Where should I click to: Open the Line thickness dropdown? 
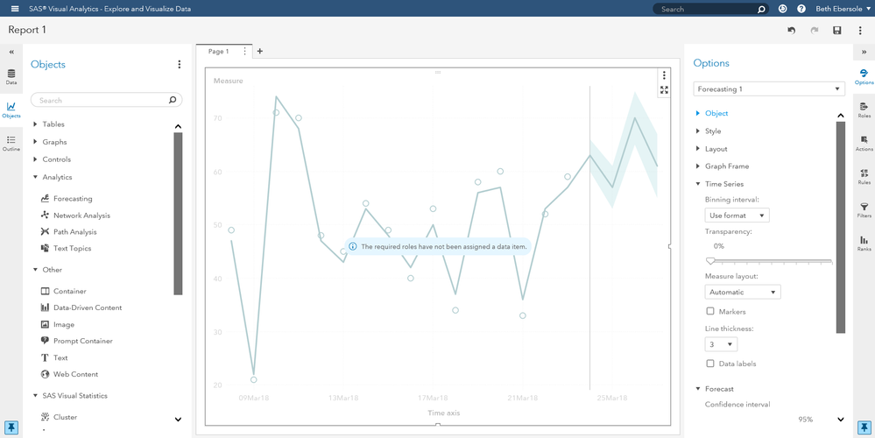(721, 344)
